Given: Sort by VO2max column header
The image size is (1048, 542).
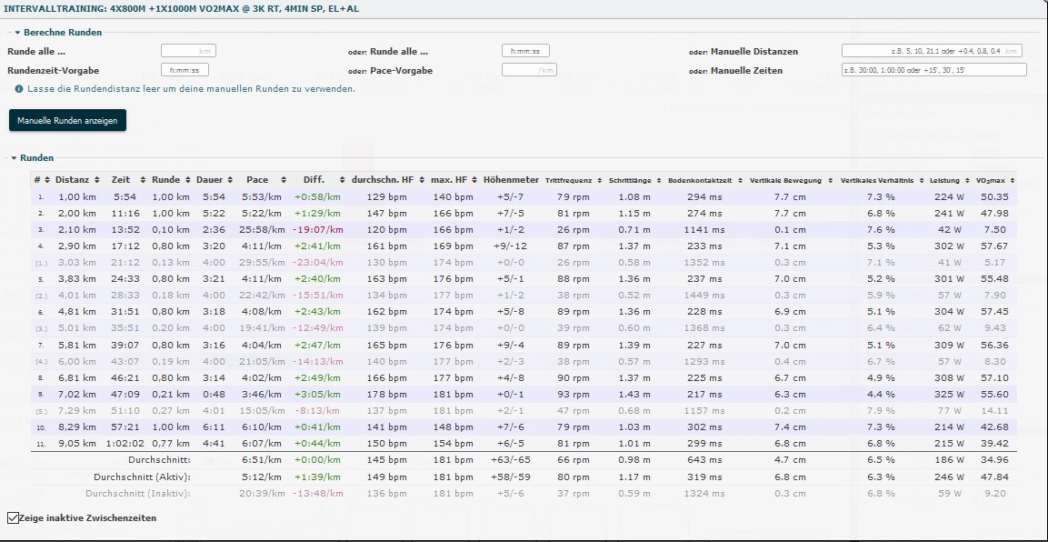Looking at the screenshot, I should 993,180.
